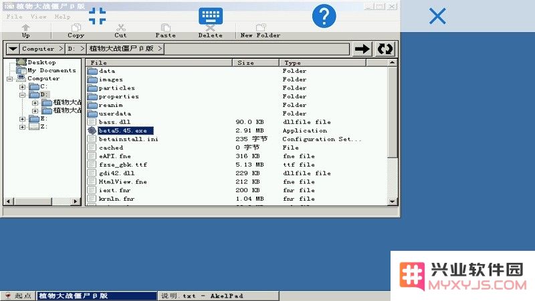
Task: Open the View menu
Action: point(38,16)
